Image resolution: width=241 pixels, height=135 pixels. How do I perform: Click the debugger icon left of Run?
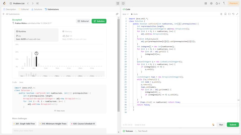pos(213,124)
